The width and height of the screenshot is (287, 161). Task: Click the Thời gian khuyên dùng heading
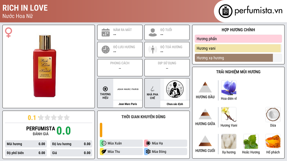(x=143, y=117)
